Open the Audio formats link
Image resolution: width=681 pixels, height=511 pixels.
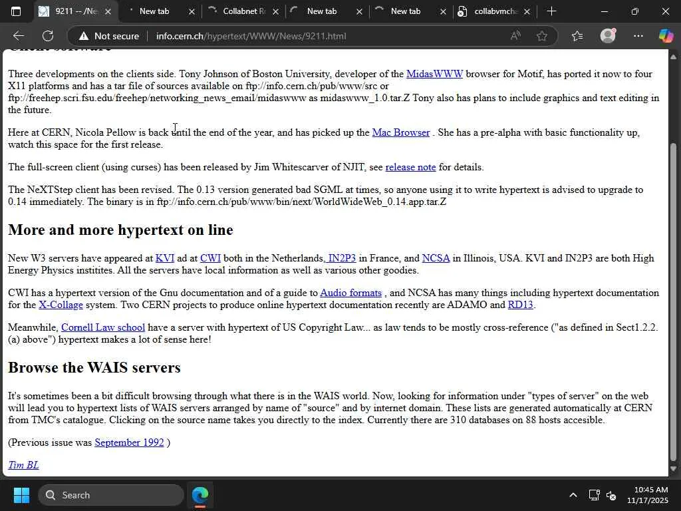(351, 293)
